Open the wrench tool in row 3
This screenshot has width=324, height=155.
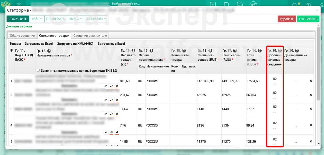coord(106,114)
